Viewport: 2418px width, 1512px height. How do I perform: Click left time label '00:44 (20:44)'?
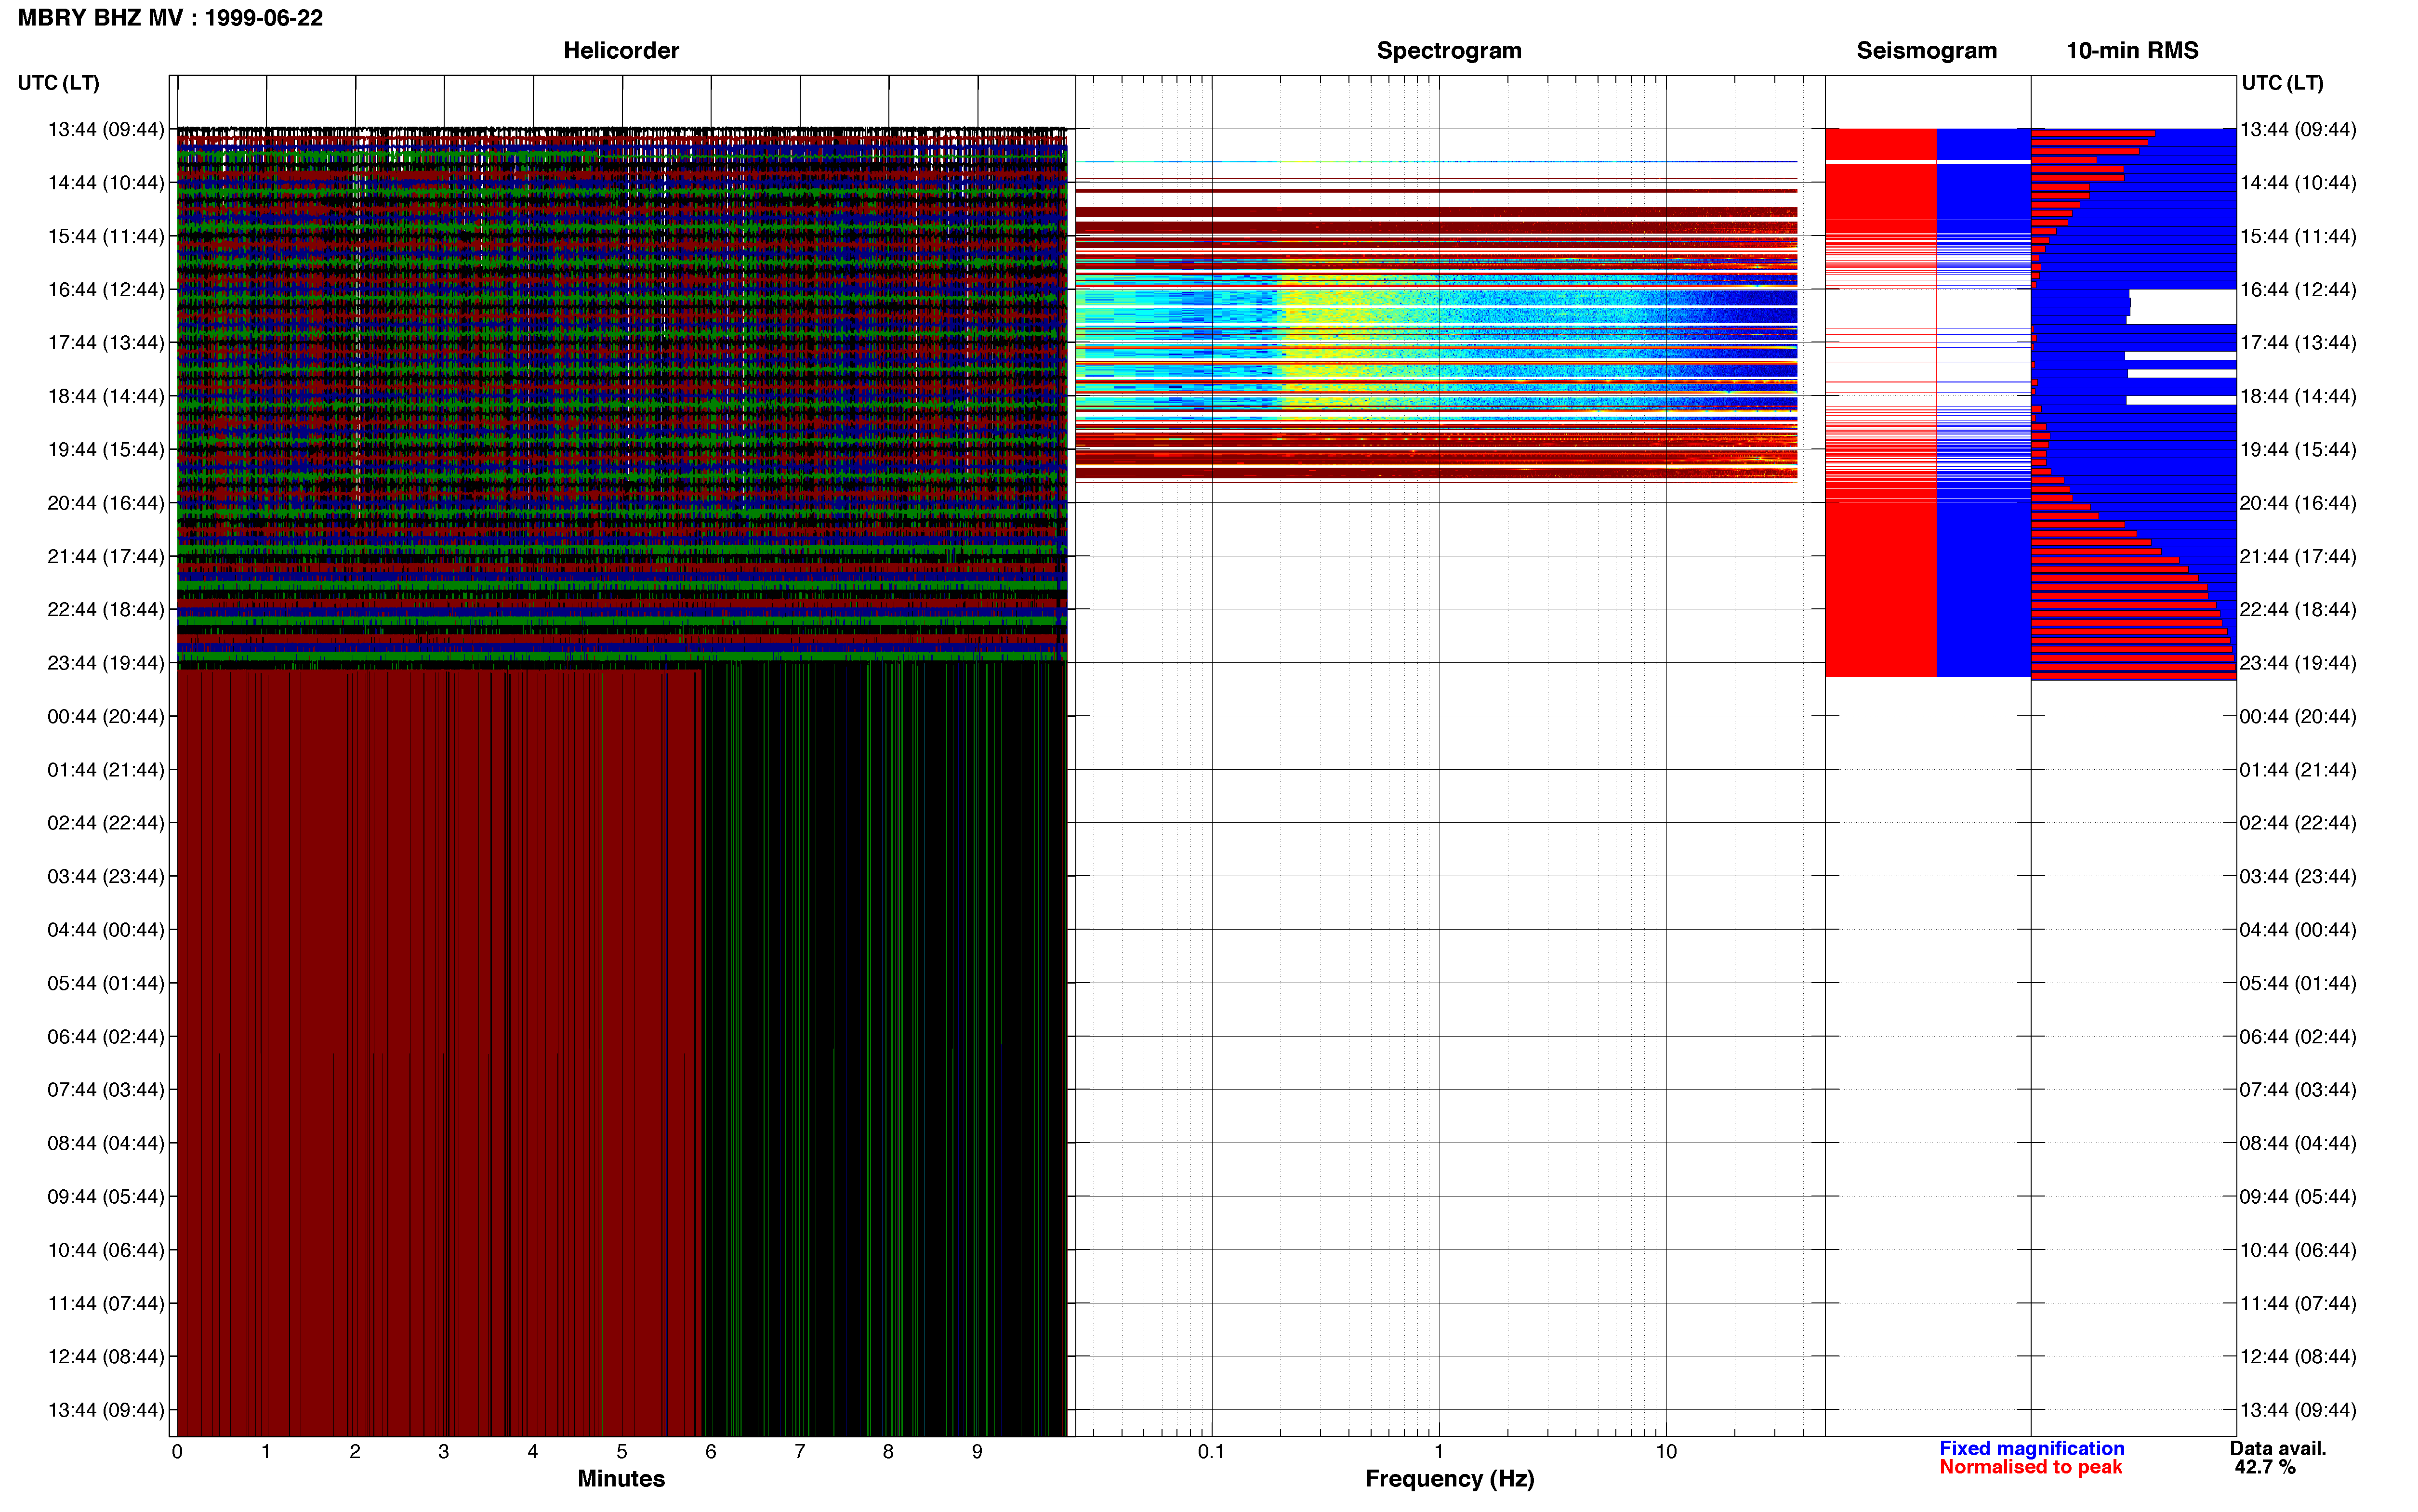[106, 716]
